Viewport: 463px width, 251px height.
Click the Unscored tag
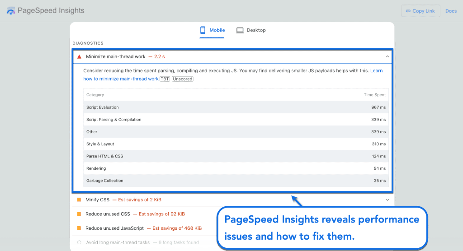[183, 79]
